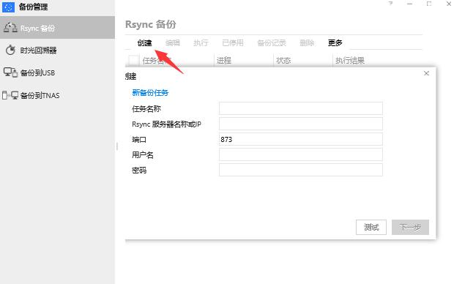Focus the 用户名 input field
This screenshot has height=284, width=454.
[x=300, y=154]
